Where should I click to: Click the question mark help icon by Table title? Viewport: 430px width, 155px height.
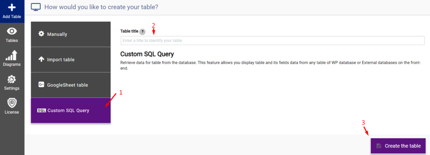[142, 32]
